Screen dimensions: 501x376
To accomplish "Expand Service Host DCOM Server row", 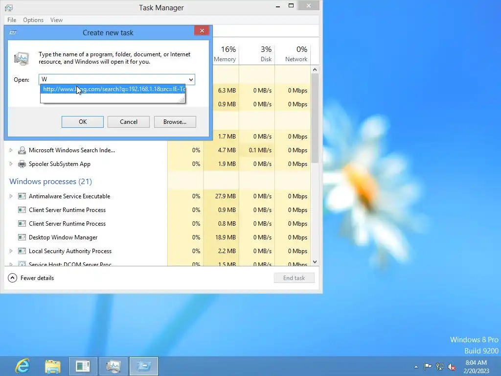I will 11,264.
